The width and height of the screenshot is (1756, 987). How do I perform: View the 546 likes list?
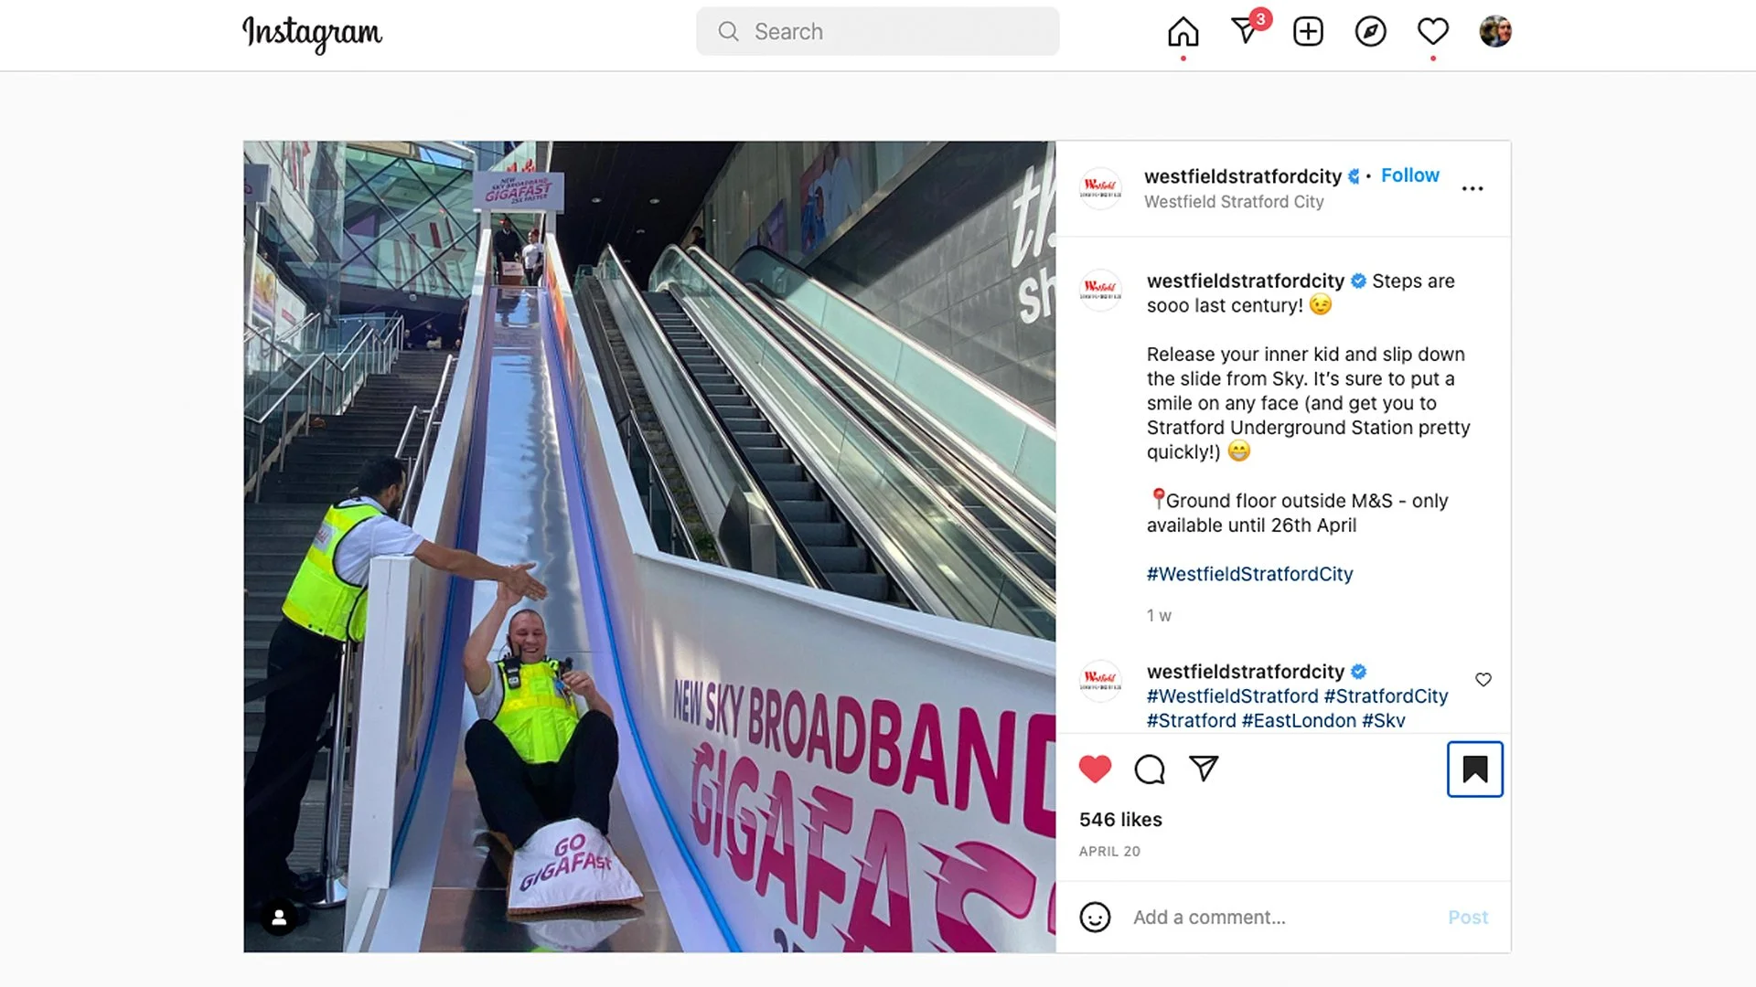pyautogui.click(x=1120, y=820)
